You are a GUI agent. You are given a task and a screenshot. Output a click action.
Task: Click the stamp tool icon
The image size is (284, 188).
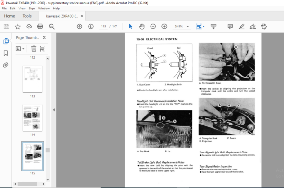click(264, 27)
